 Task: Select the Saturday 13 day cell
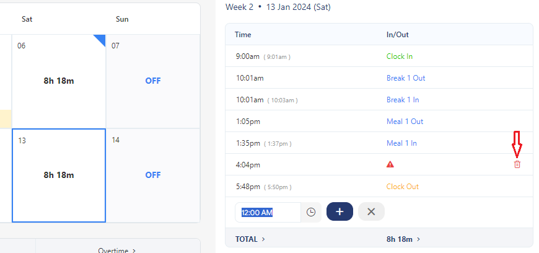click(x=59, y=175)
